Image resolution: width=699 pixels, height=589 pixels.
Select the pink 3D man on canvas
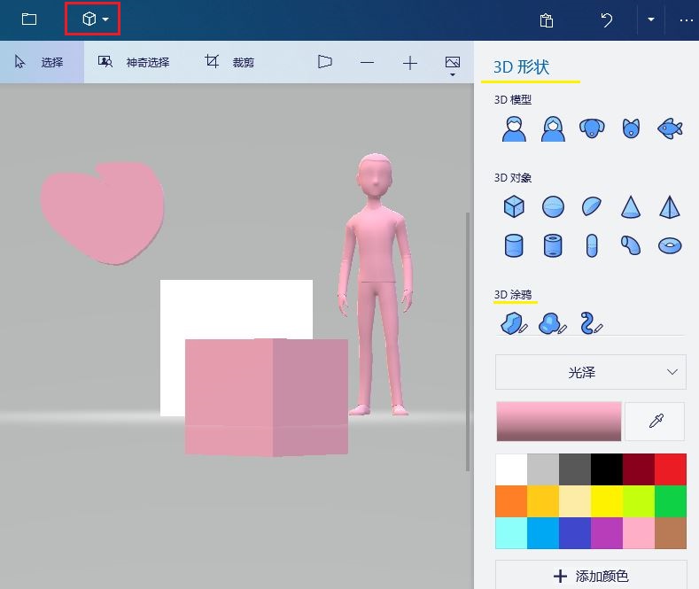click(375, 250)
